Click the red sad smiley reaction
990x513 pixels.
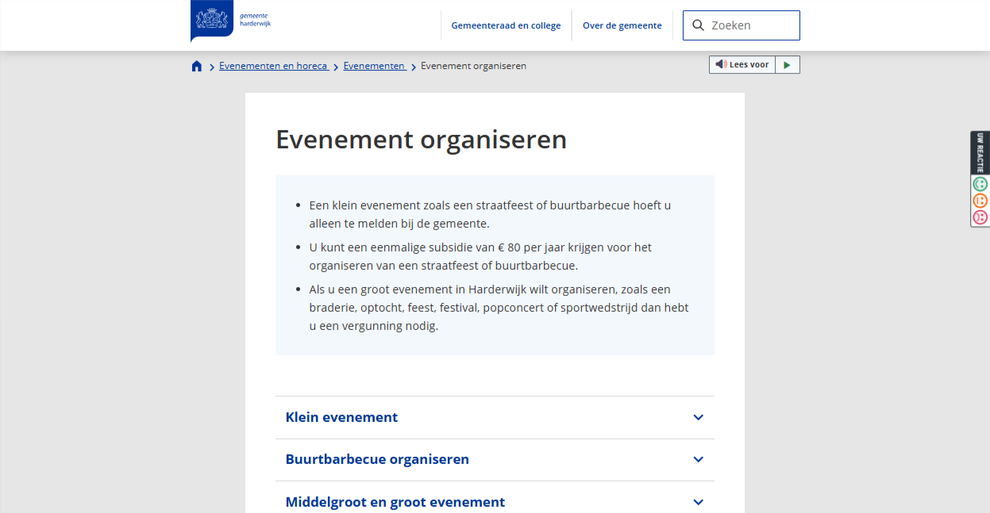click(x=980, y=216)
